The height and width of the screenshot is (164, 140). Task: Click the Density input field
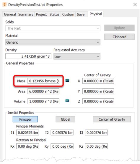pos(28,56)
